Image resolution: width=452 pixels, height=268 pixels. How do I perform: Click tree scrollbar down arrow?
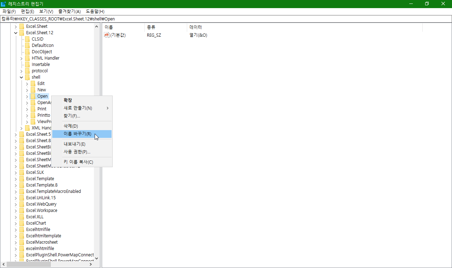[97, 258]
